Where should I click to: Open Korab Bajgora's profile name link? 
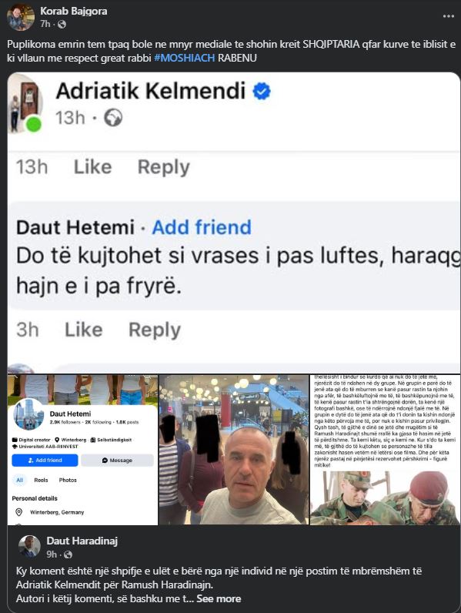pyautogui.click(x=73, y=11)
